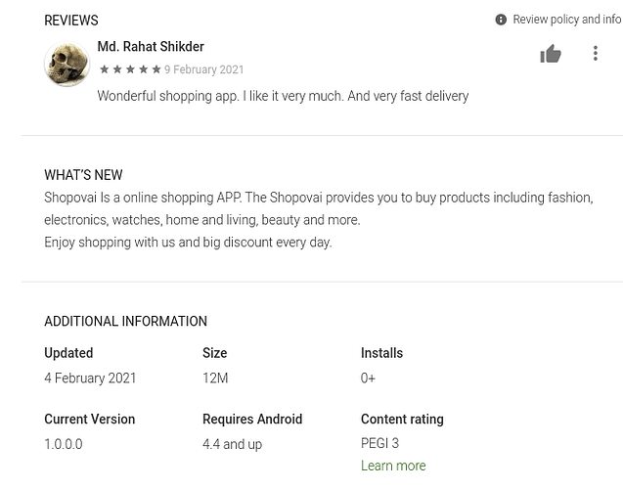Click reviewer name Md. Rahat Shikder
Screen dimensions: 623x489
[x=151, y=46]
